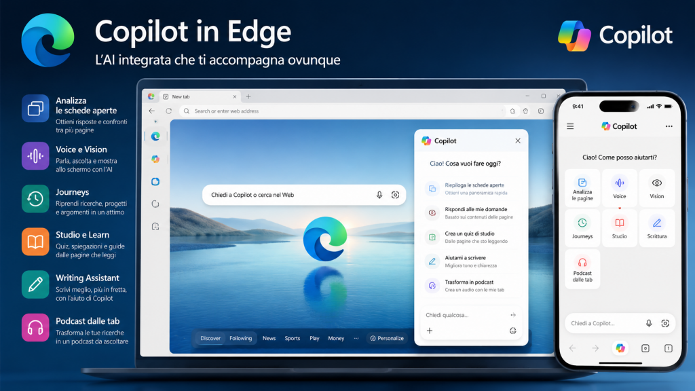Click the Search or enter web address bar
695x391 pixels.
341,111
